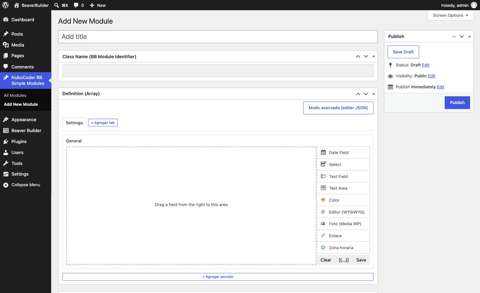
Task: Click the Posts pushpin icon
Action: tap(6, 34)
